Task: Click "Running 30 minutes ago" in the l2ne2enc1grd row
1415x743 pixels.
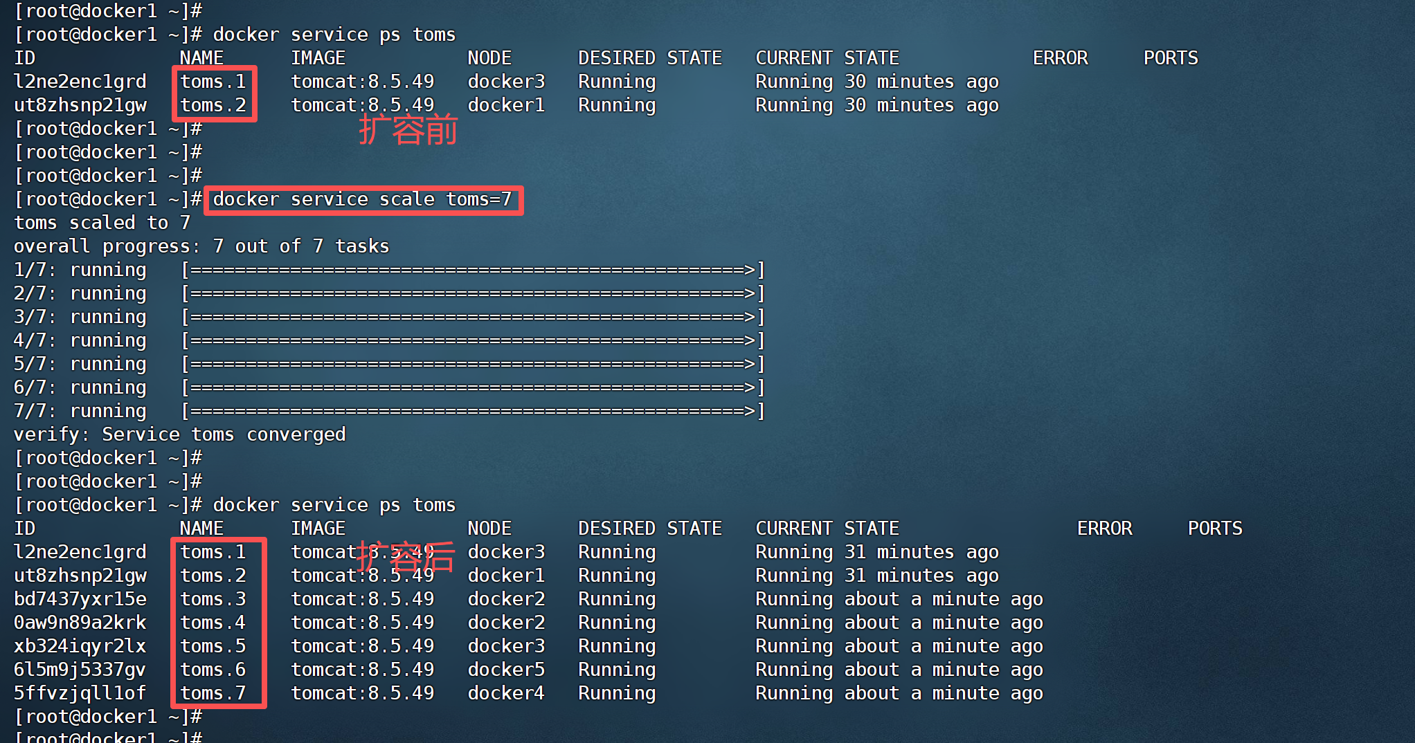Action: click(x=877, y=82)
